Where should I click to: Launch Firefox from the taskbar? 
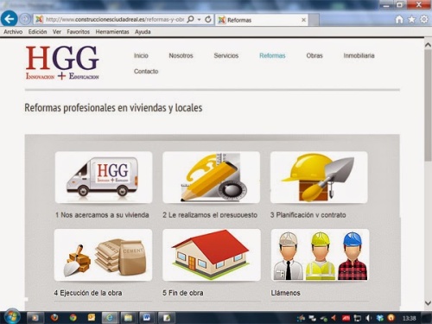click(x=54, y=318)
